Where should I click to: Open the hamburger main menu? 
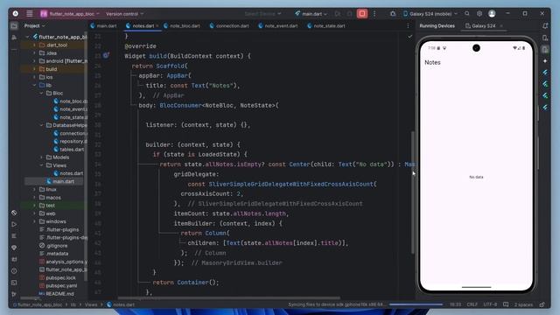tap(30, 14)
